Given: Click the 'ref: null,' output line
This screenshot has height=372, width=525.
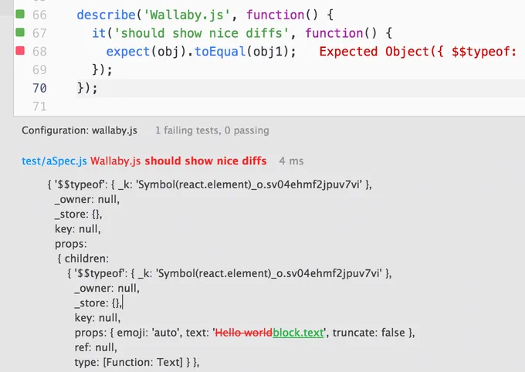Looking at the screenshot, I should (x=96, y=347).
